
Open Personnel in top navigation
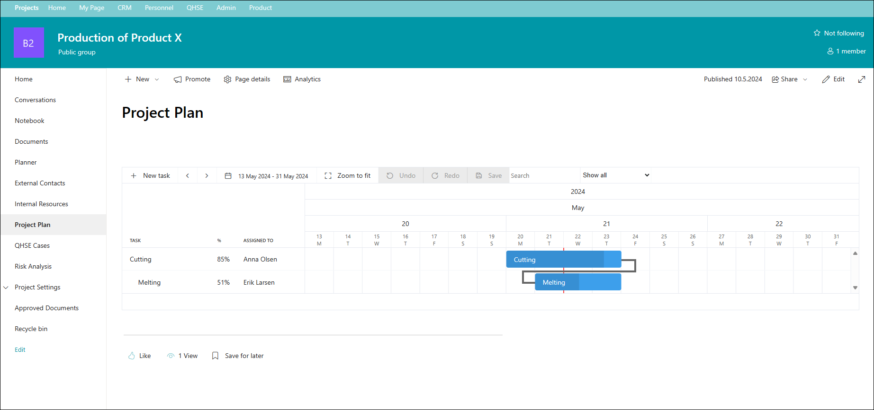159,8
